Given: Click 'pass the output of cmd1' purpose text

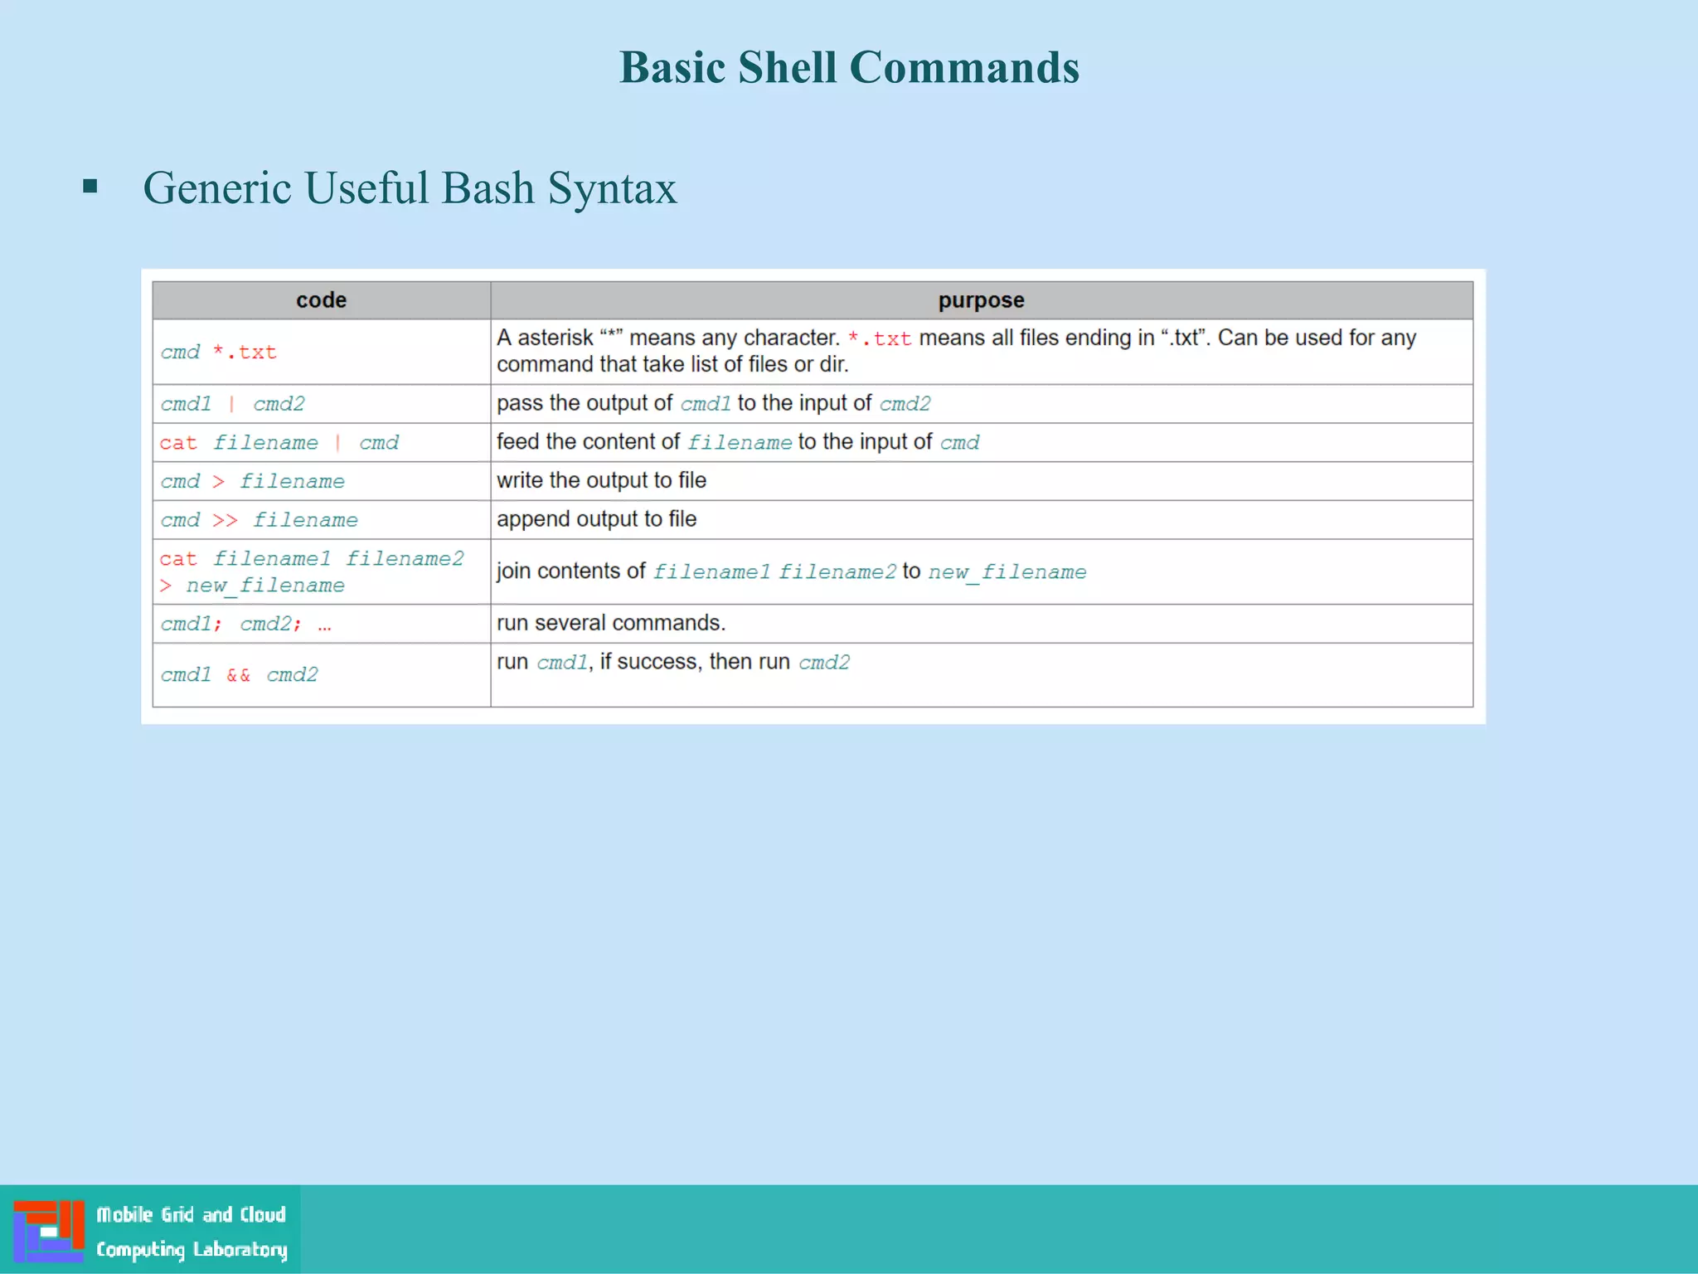Looking at the screenshot, I should [x=713, y=403].
